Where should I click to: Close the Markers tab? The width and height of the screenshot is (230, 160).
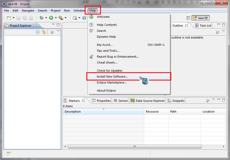coord(83,101)
